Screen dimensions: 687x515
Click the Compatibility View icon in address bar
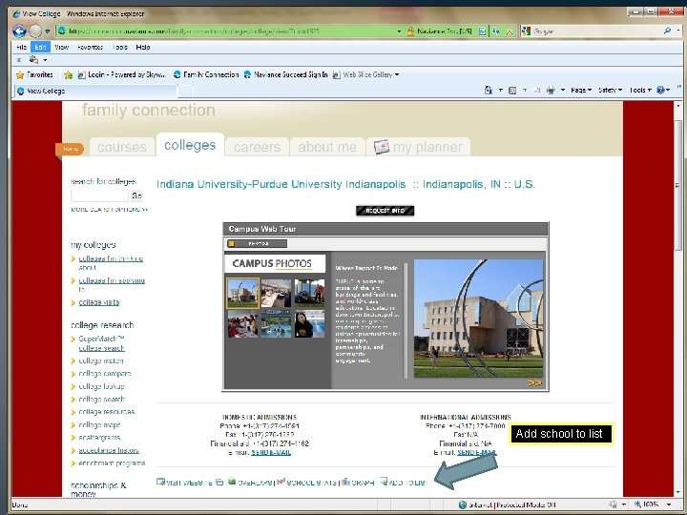coord(483,31)
